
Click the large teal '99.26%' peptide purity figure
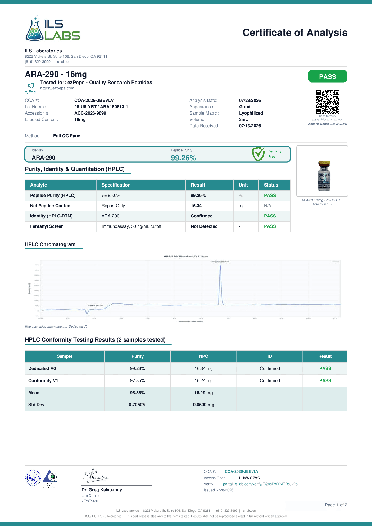tap(183, 158)
